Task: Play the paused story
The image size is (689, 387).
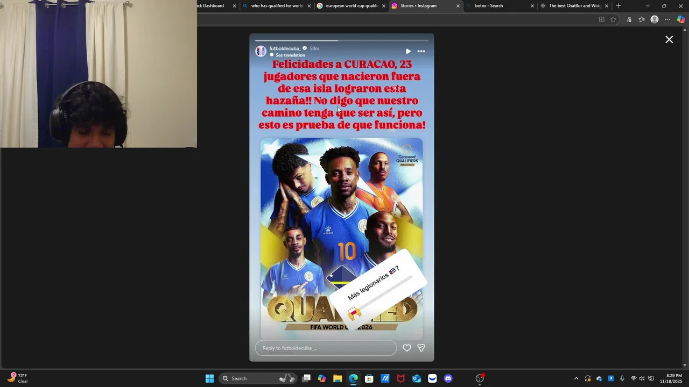Action: point(408,52)
